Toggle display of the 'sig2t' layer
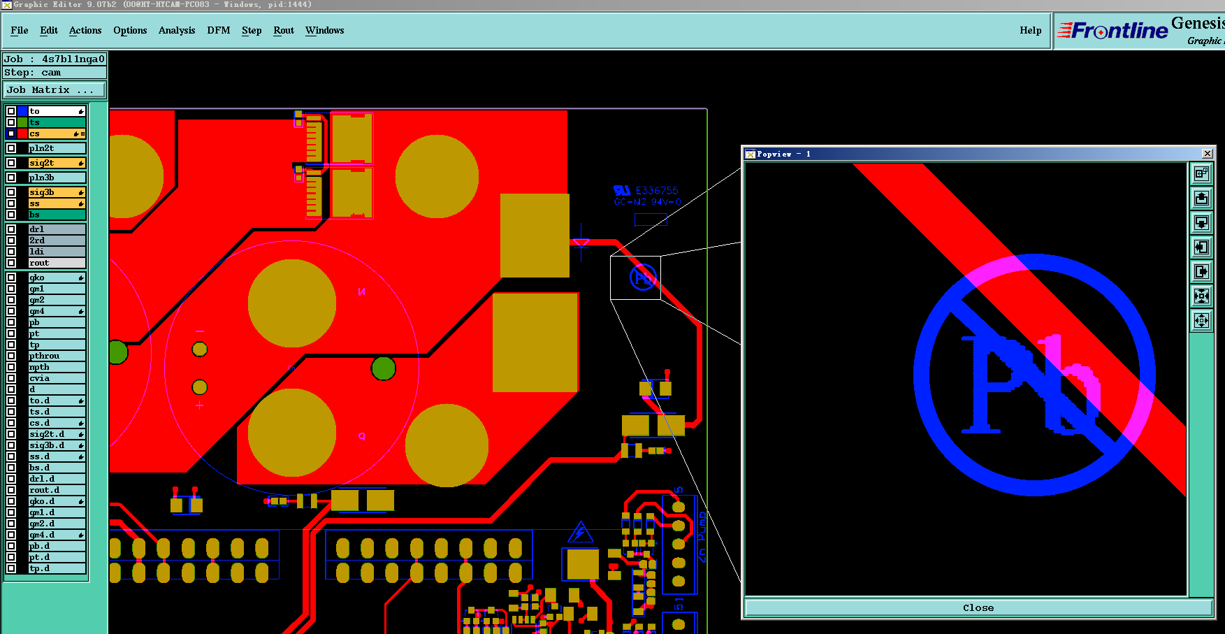The image size is (1225, 634). (x=11, y=163)
